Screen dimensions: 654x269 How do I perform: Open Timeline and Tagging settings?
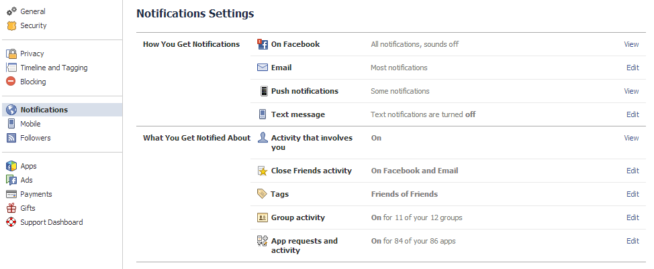[x=54, y=68]
